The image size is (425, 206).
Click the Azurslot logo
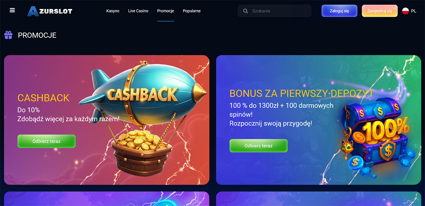[x=50, y=11]
